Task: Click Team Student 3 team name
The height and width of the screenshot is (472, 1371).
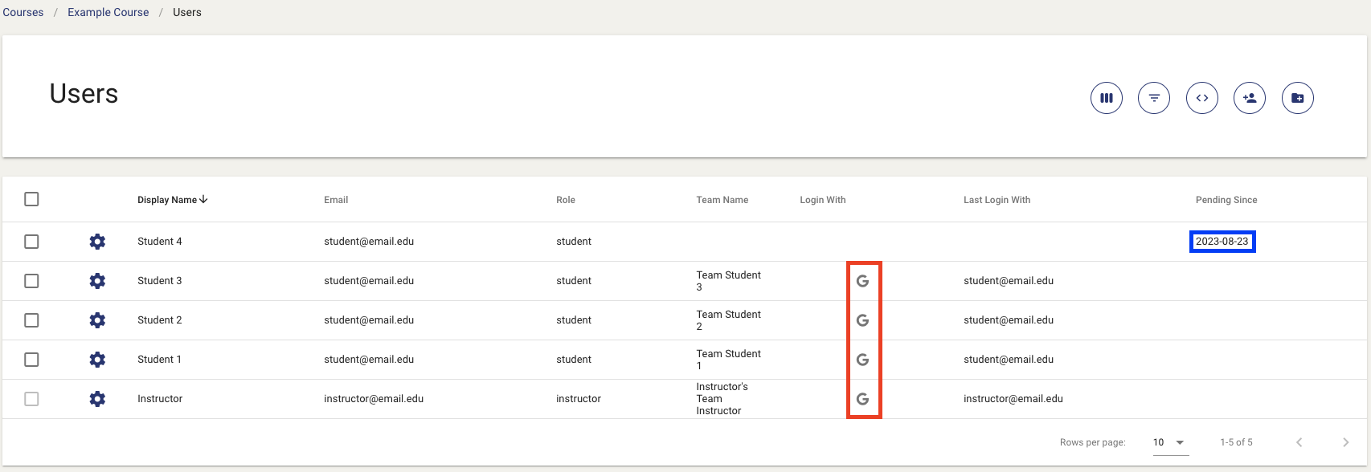Action: (x=729, y=281)
